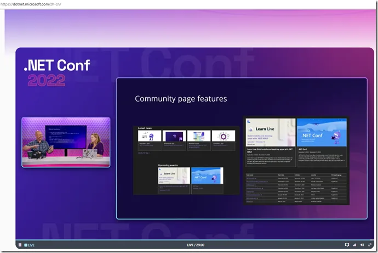This screenshot has width=378, height=253.
Task: Click the Latest news screenshot in slide
Action: [x=186, y=160]
